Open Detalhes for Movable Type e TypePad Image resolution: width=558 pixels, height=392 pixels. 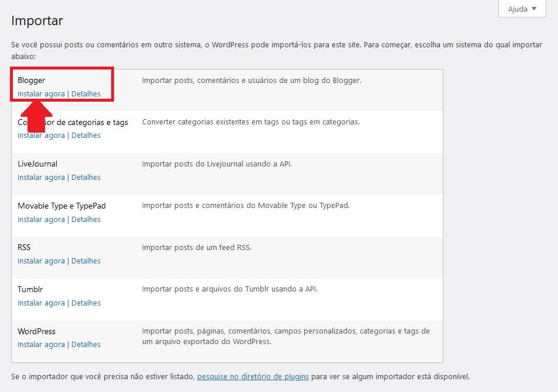coord(86,219)
